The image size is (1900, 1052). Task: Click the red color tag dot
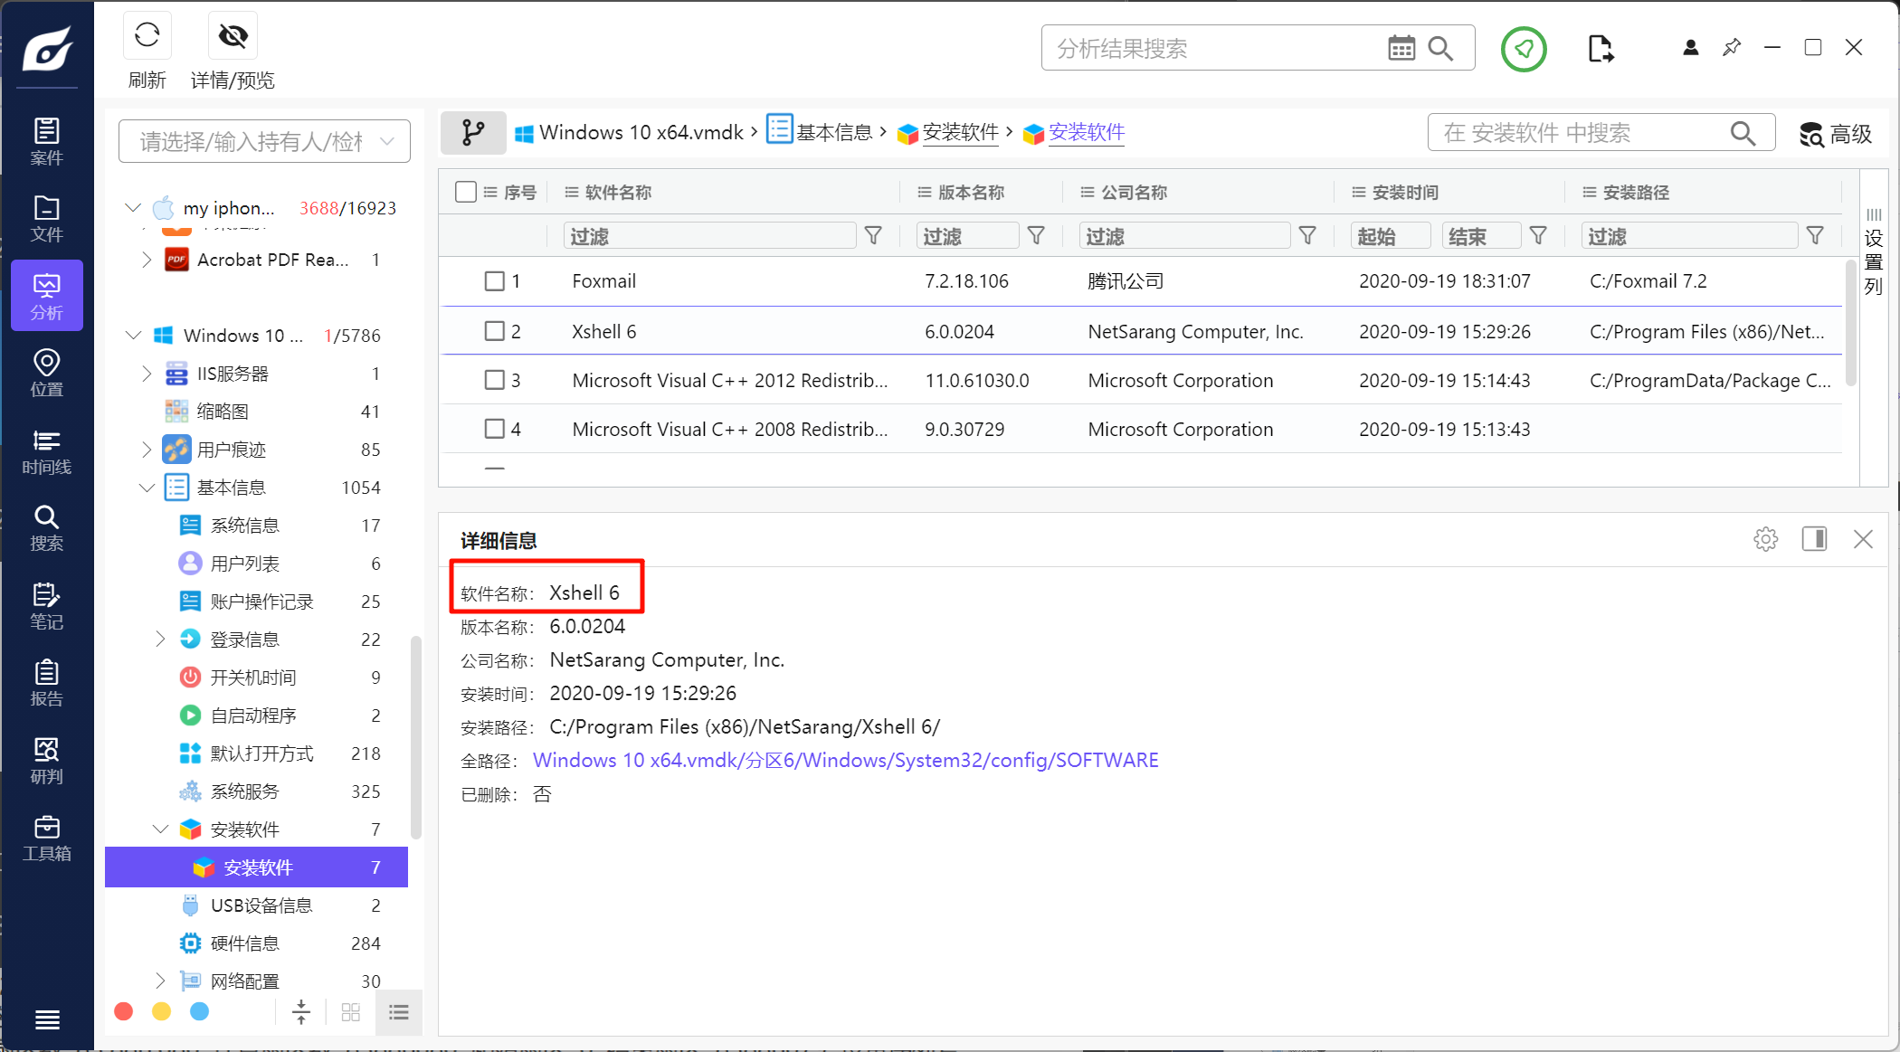tap(124, 1011)
